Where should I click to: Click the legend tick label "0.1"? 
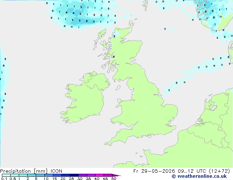click(x=4, y=179)
